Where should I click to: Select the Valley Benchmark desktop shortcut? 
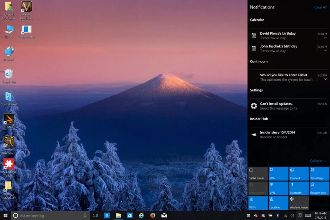26,11
